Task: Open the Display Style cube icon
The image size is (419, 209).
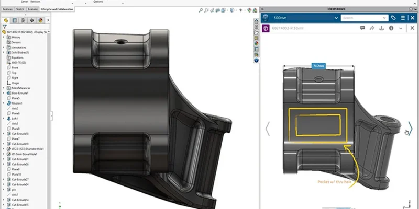Action: pos(233,10)
